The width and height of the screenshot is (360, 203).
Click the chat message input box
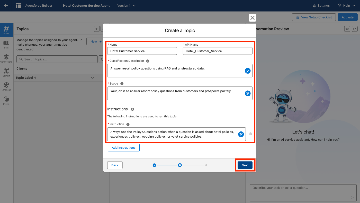coord(303,192)
